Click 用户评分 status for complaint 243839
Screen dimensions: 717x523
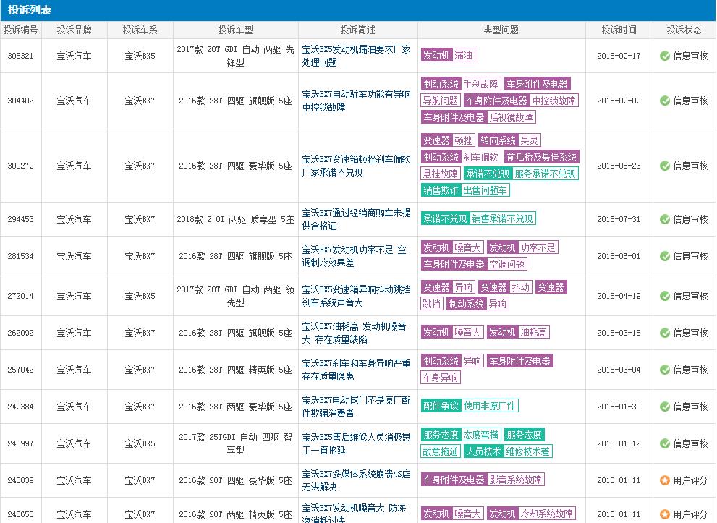(x=690, y=480)
